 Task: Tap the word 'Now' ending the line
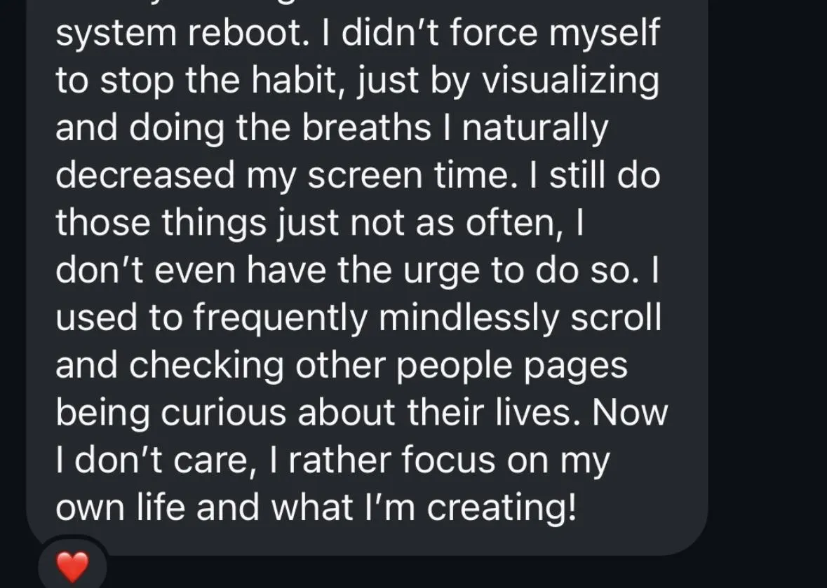coord(630,412)
